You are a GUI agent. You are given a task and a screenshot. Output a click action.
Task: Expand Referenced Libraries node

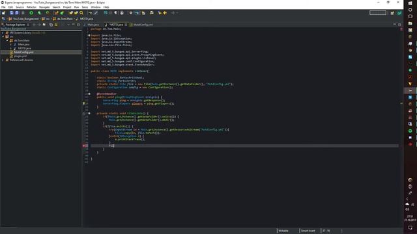click(3, 60)
